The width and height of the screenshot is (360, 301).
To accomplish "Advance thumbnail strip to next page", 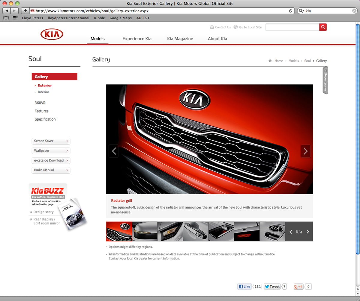I will (x=307, y=232).
